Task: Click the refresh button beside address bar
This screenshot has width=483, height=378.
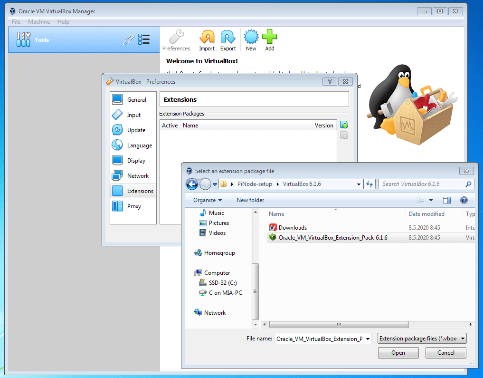Action: pos(369,184)
